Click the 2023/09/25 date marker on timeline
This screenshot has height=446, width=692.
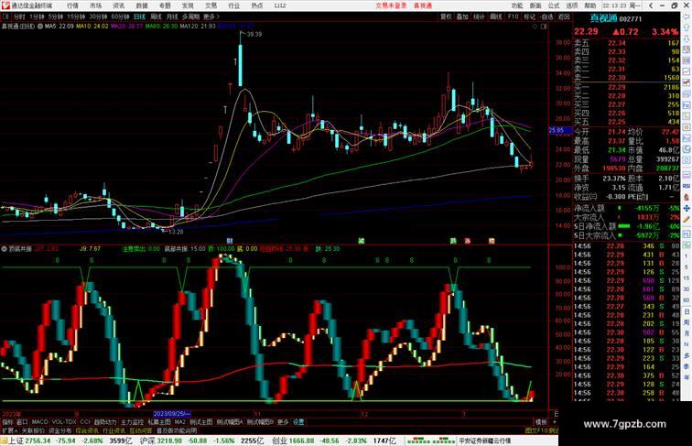(172, 414)
